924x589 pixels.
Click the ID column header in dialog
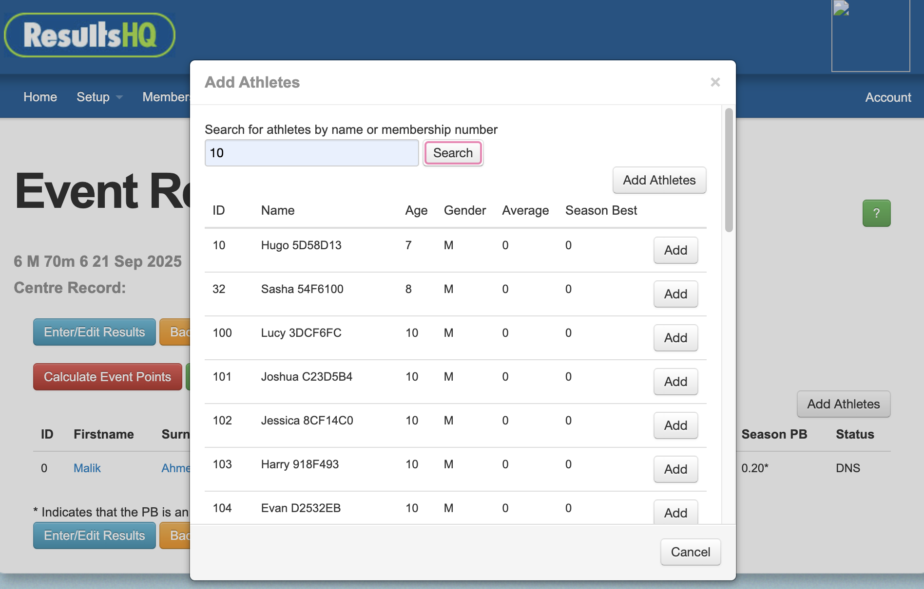pos(218,210)
